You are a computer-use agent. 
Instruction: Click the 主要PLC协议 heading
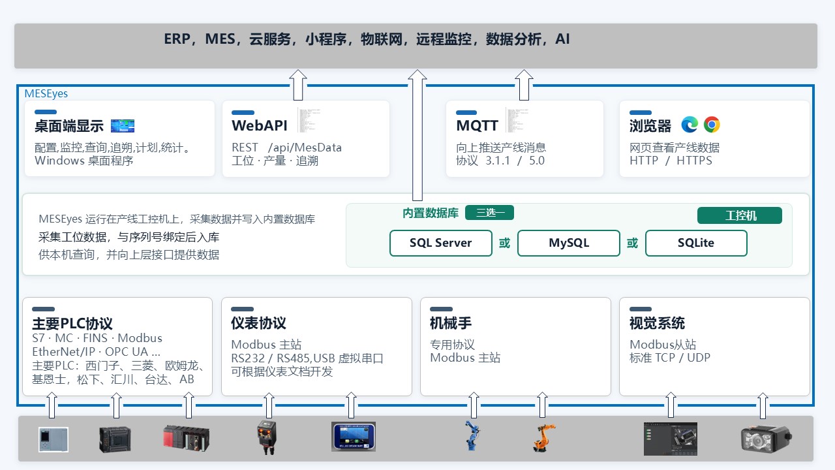coord(72,324)
